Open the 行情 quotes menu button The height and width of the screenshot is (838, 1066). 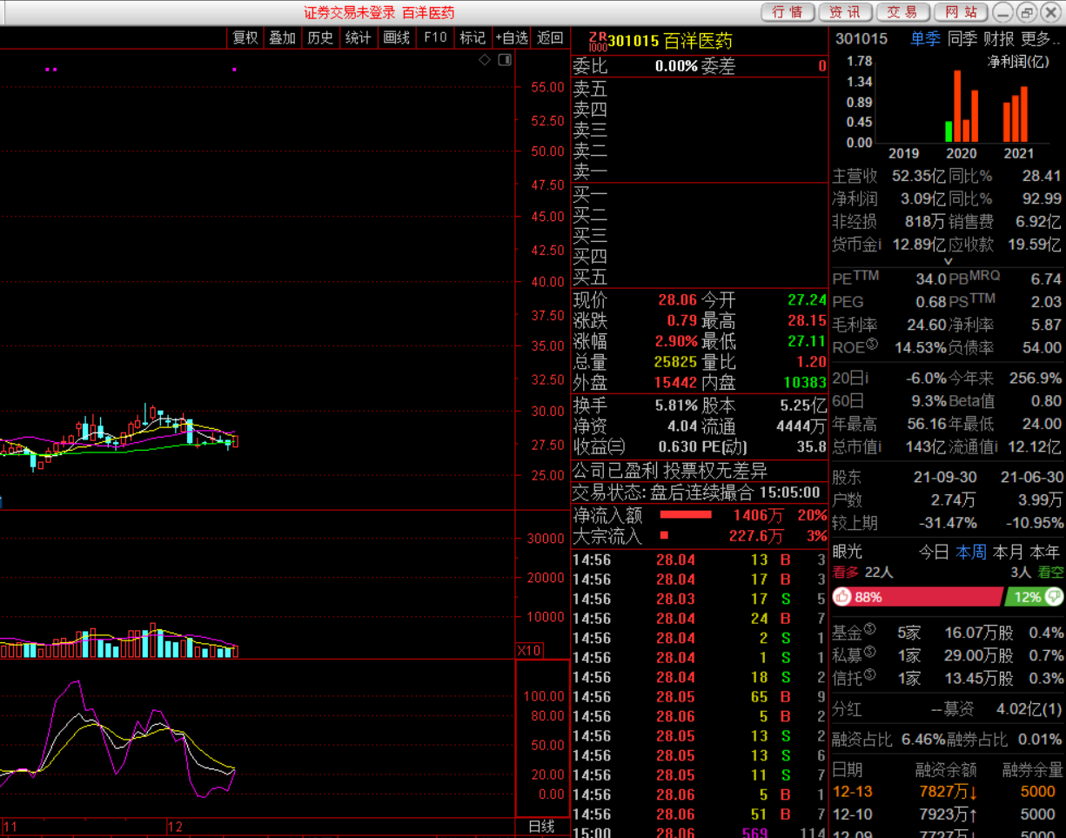[788, 12]
